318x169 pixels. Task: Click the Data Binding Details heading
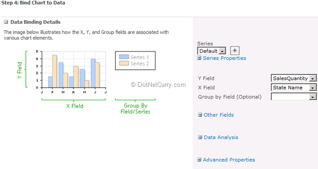click(36, 22)
